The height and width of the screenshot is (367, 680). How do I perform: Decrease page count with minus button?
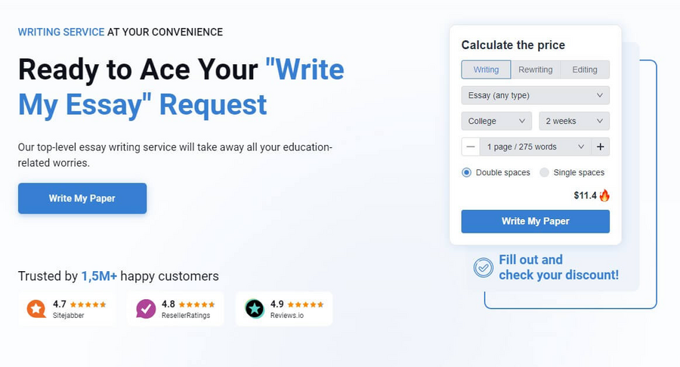(471, 146)
